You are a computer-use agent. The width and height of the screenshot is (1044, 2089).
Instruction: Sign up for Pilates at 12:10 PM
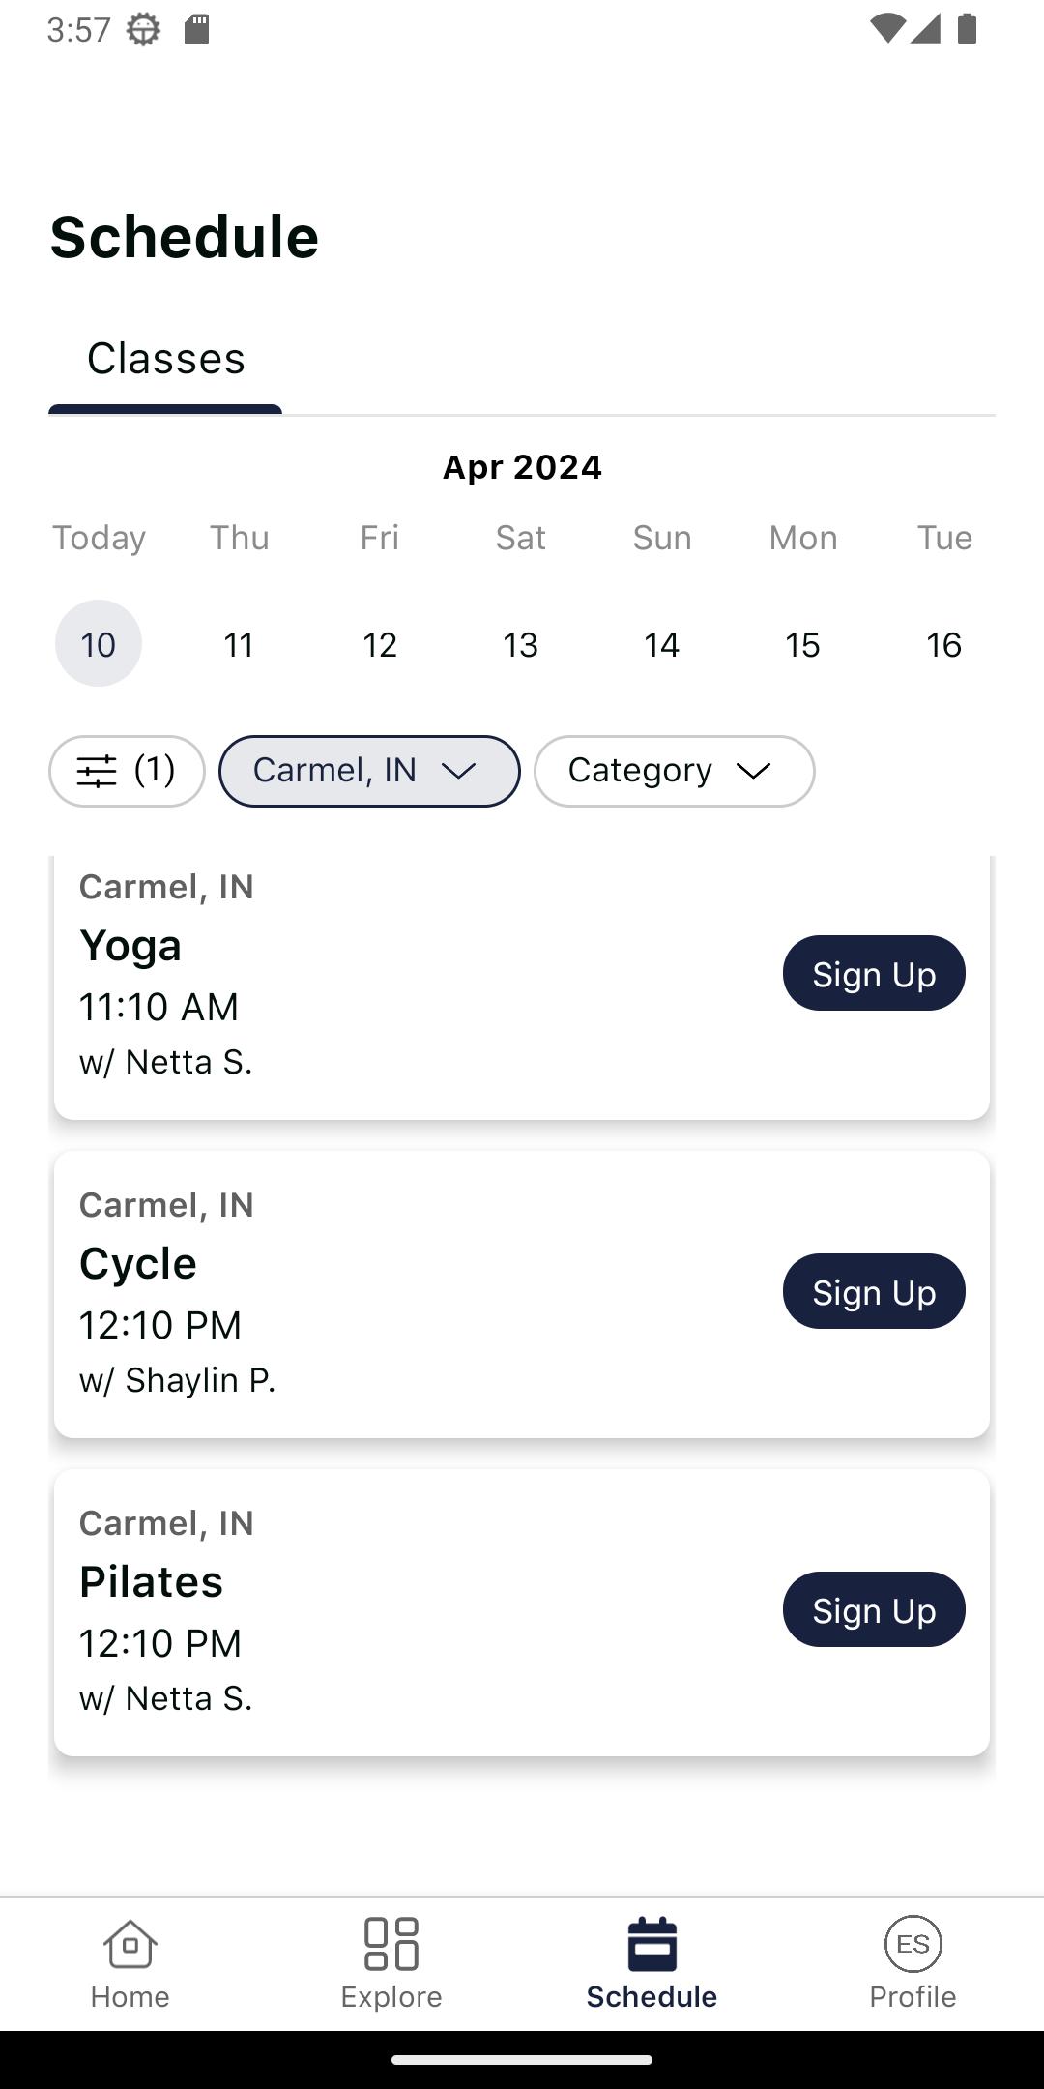(874, 1609)
